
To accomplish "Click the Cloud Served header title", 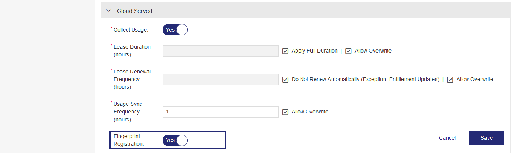I will (x=135, y=11).
